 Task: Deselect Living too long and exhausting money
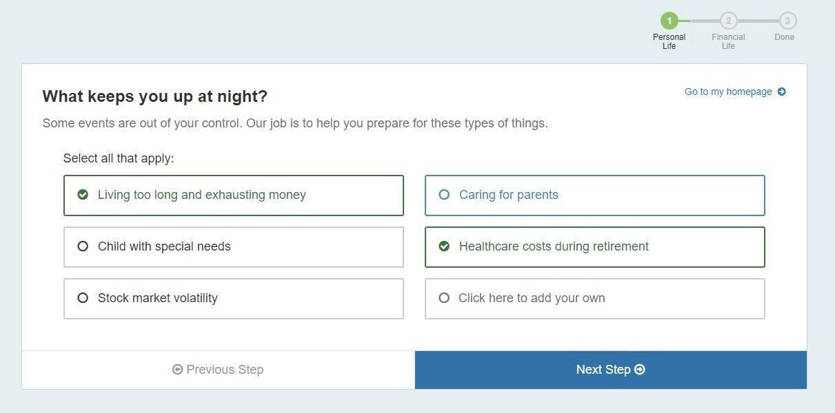click(x=233, y=195)
